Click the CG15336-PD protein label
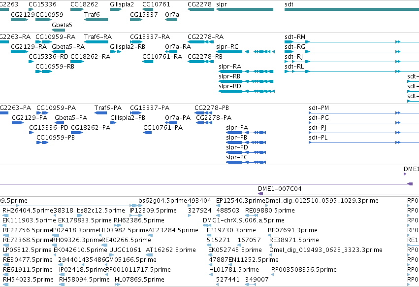 [49, 128]
